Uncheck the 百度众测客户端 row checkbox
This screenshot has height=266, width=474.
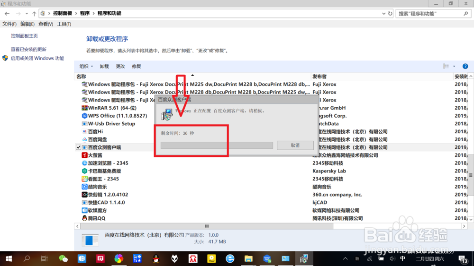tap(78, 147)
